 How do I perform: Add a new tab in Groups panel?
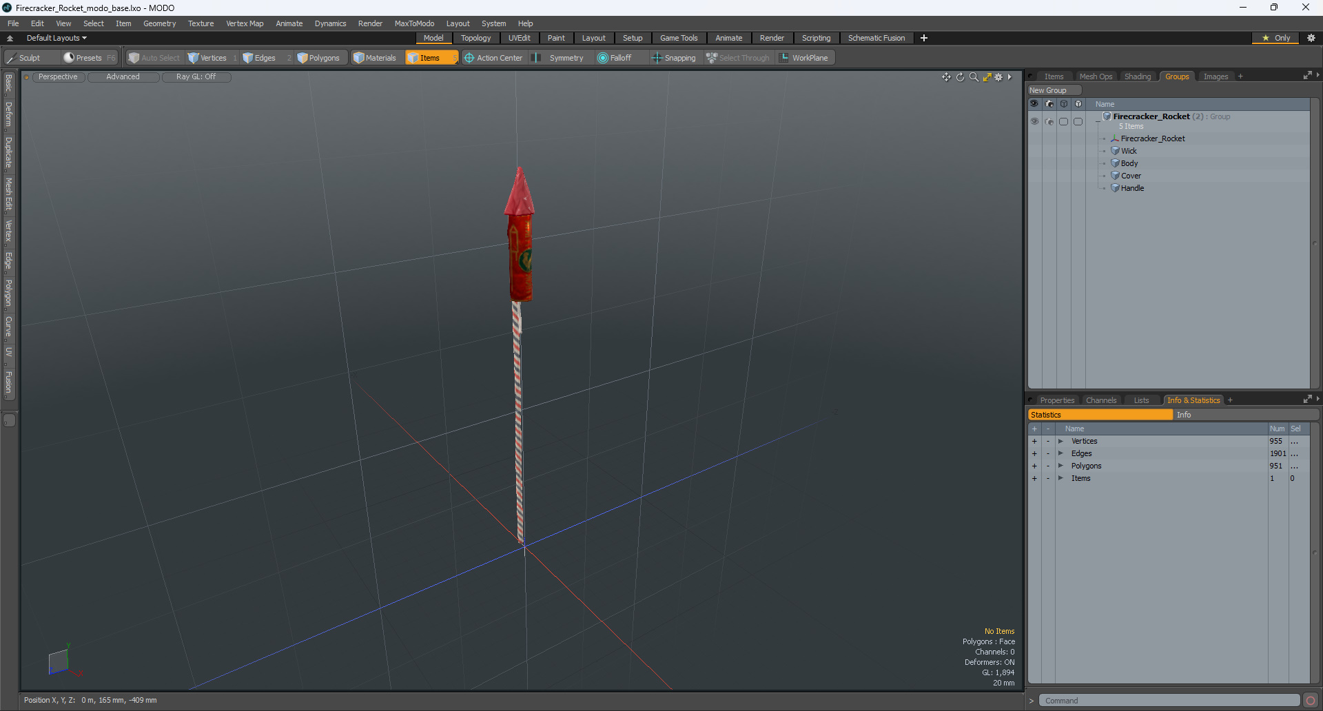pos(1240,76)
